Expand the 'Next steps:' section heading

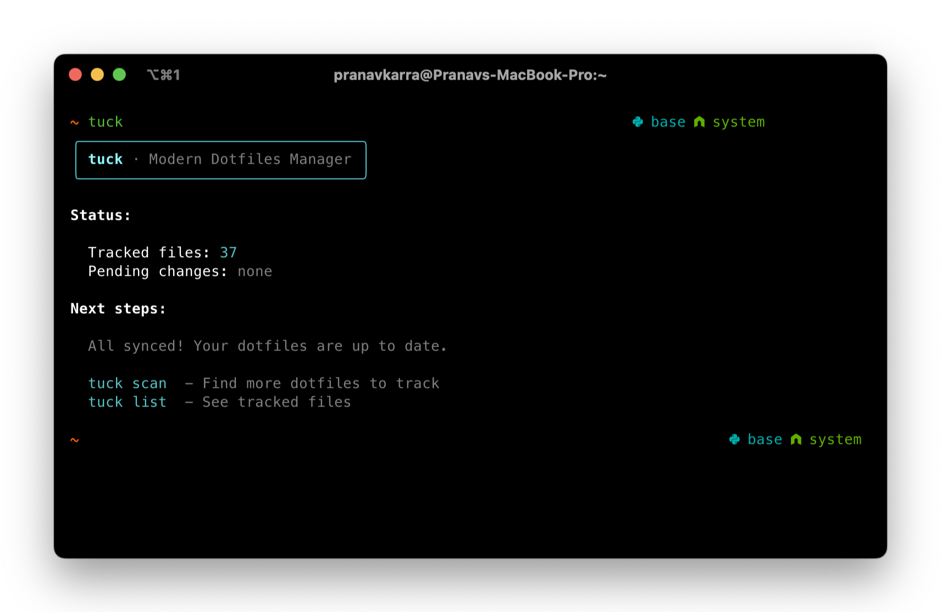coord(118,308)
